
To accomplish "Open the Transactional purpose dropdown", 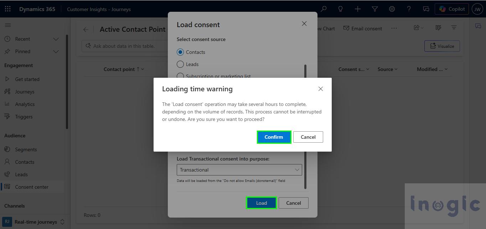I will pyautogui.click(x=239, y=170).
